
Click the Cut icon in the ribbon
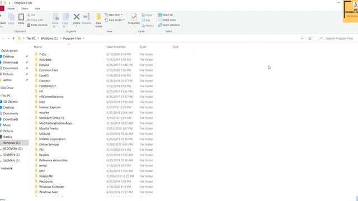point(29,15)
